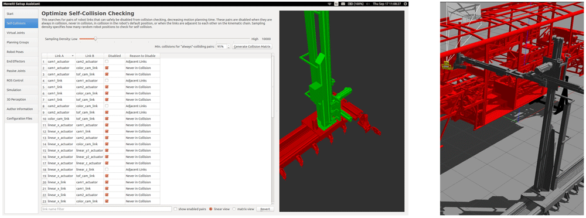Viewport: 586px width, 218px height.
Task: Click the 10000 sampling density value
Action: tap(266, 39)
